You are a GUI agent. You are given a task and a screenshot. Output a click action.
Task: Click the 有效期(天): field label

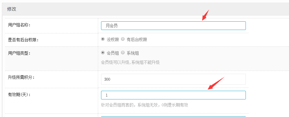[x=19, y=94]
